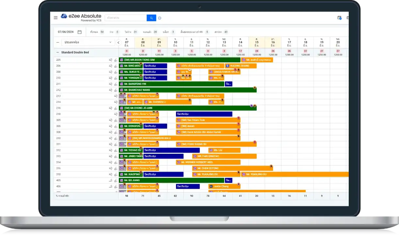Click the info icon beside search

pyautogui.click(x=160, y=18)
